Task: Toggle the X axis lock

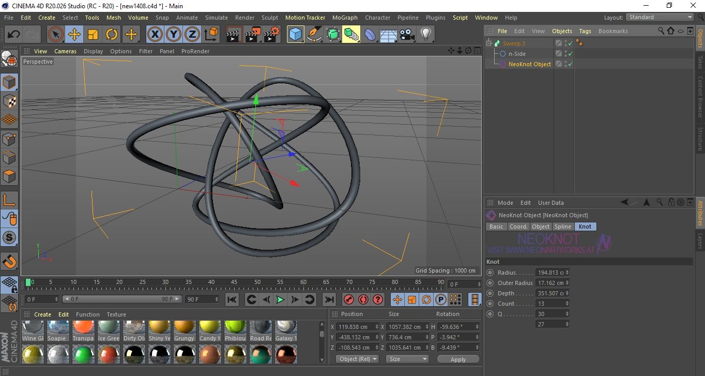Action: [x=155, y=35]
